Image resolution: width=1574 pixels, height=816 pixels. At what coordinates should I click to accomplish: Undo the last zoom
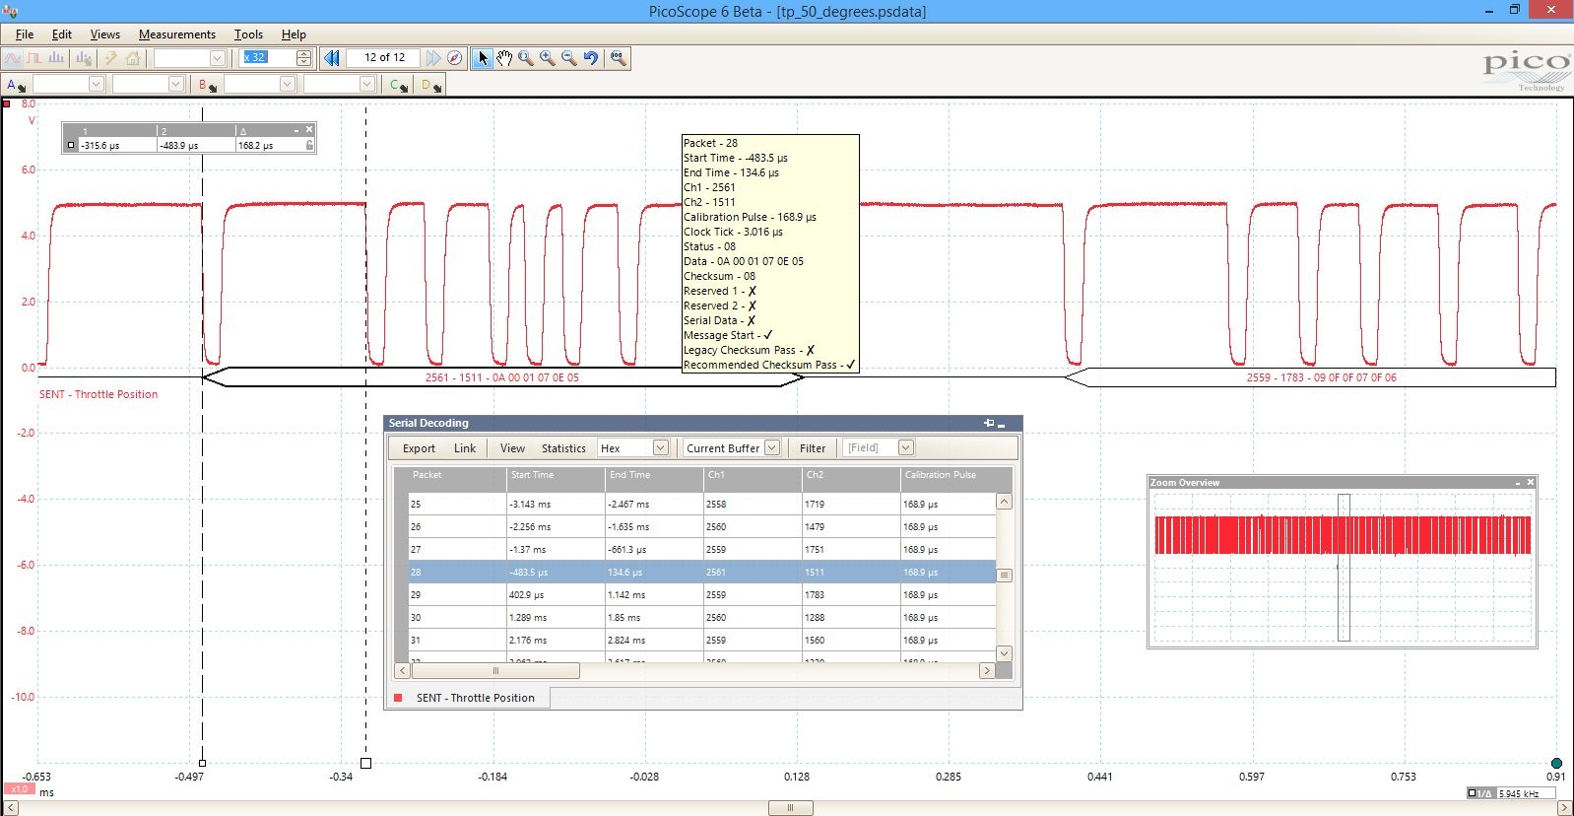tap(591, 58)
